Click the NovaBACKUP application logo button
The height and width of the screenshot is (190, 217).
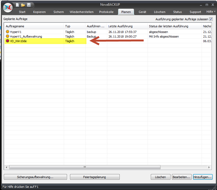click(x=8, y=8)
